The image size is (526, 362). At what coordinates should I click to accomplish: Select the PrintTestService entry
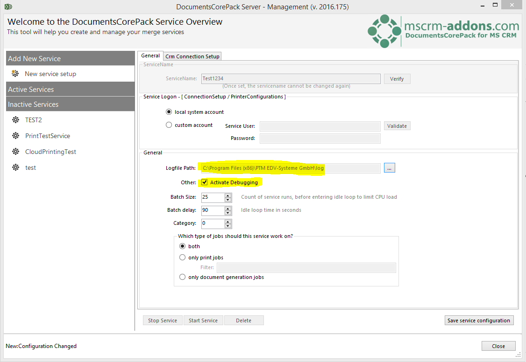click(x=48, y=136)
